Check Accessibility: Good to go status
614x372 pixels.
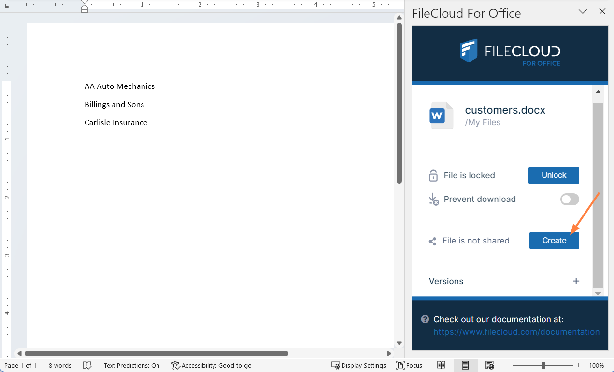[x=212, y=365]
